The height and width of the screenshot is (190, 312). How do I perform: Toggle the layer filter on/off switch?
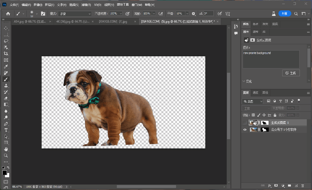[x=299, y=101]
